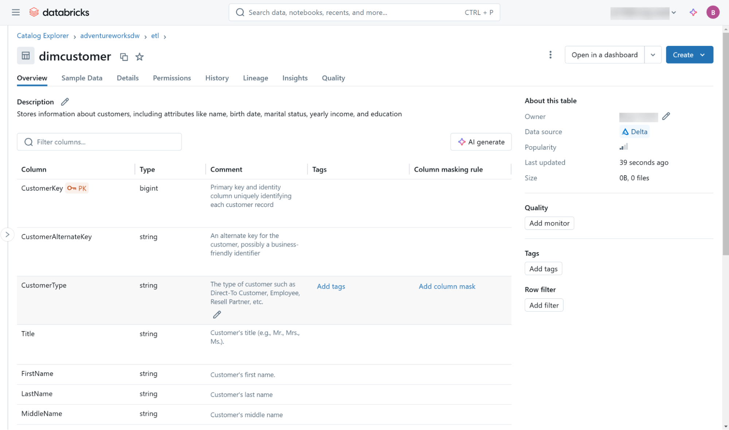This screenshot has width=729, height=430.
Task: Edit the CustomerType comment via pencil icon
Action: click(x=217, y=314)
